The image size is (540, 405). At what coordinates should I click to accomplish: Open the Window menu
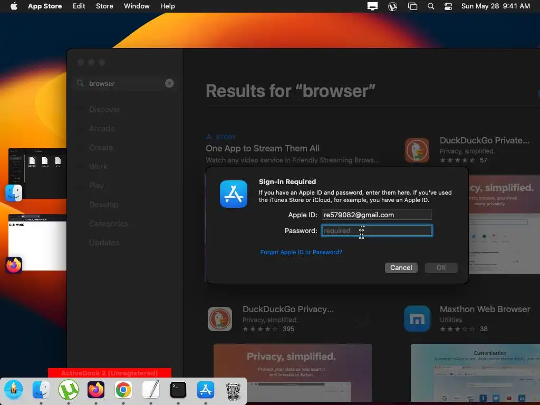pos(137,6)
